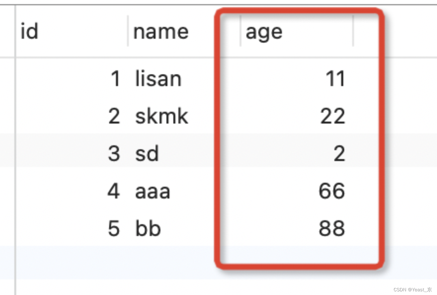Select the name cell lisan

coord(158,79)
